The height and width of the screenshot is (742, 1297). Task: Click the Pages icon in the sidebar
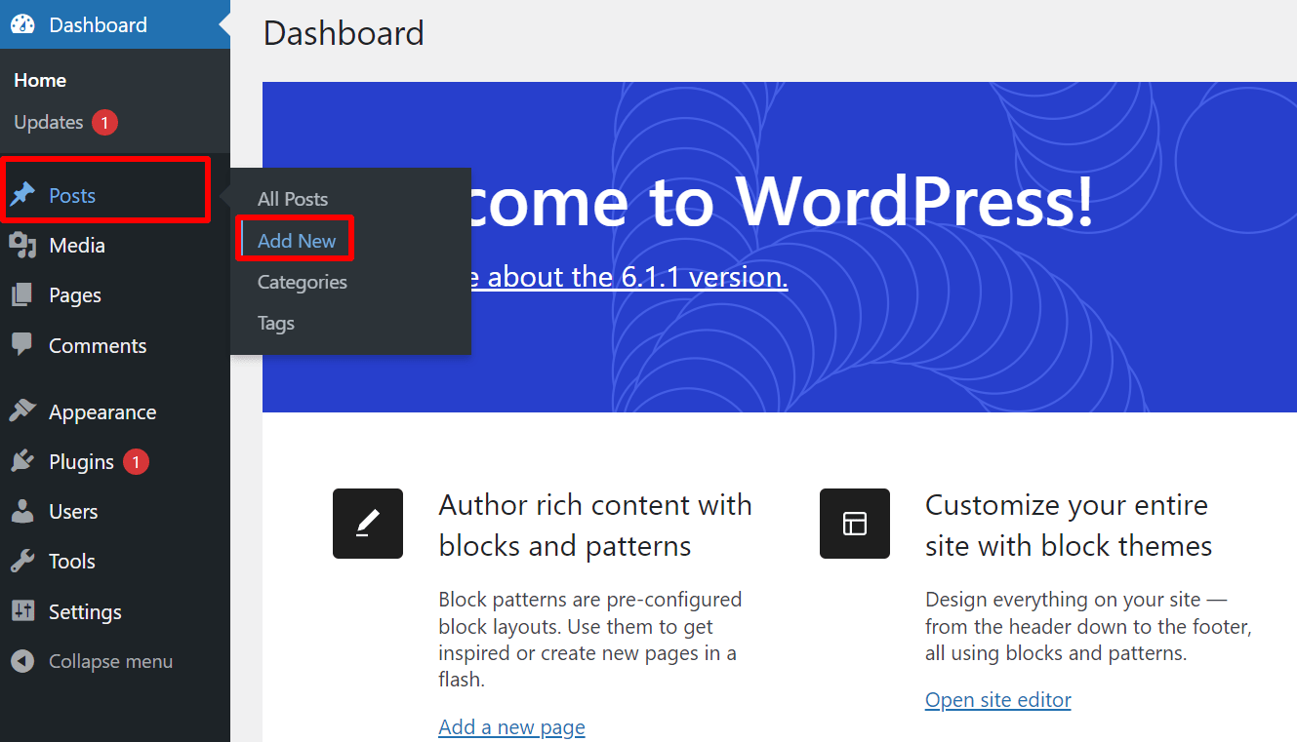(x=21, y=294)
